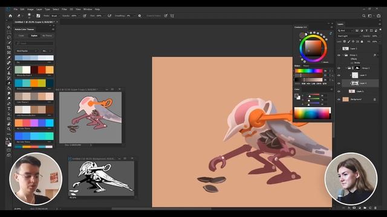387x217 pixels.
Task: Switch to the My Themes tab
Action: click(x=47, y=36)
